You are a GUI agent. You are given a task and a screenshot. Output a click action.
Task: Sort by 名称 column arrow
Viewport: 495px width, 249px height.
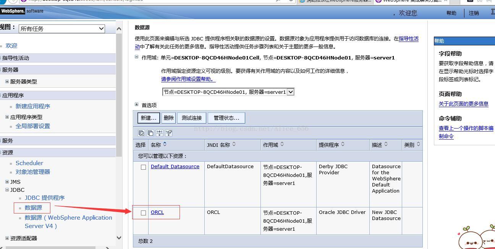tap(165, 144)
